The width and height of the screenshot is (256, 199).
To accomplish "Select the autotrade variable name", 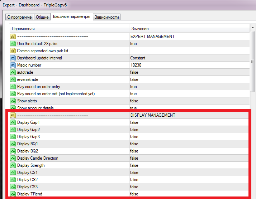I will coord(25,72).
